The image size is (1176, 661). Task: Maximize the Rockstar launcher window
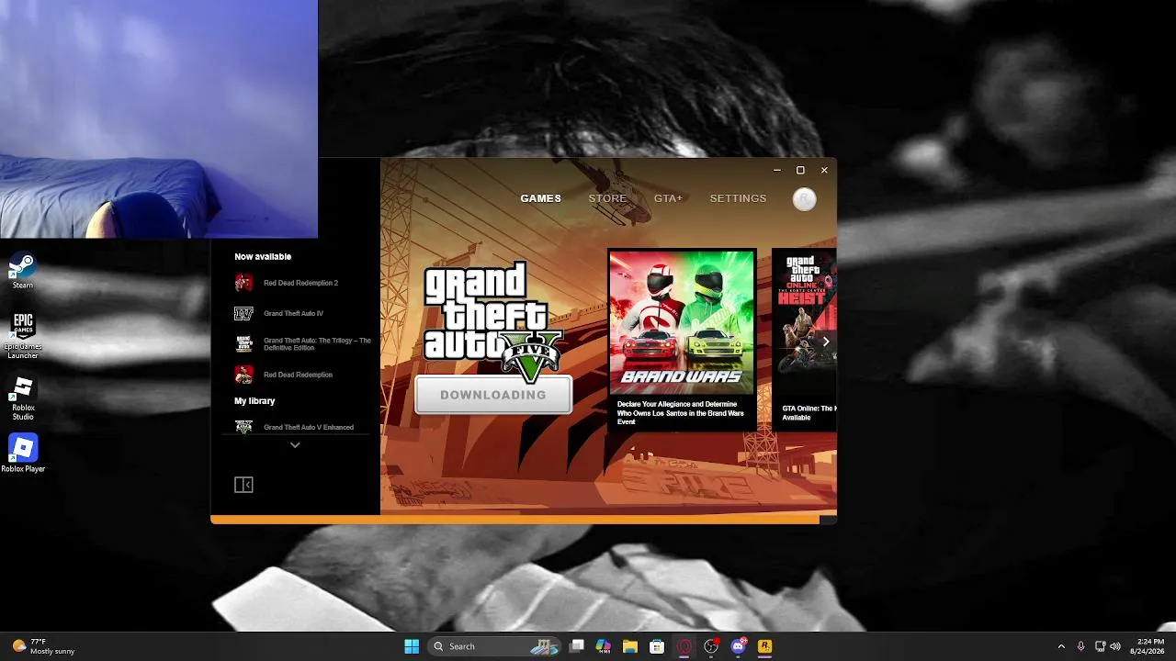click(800, 170)
